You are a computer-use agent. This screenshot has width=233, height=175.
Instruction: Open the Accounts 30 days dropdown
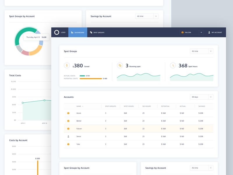click(x=202, y=97)
